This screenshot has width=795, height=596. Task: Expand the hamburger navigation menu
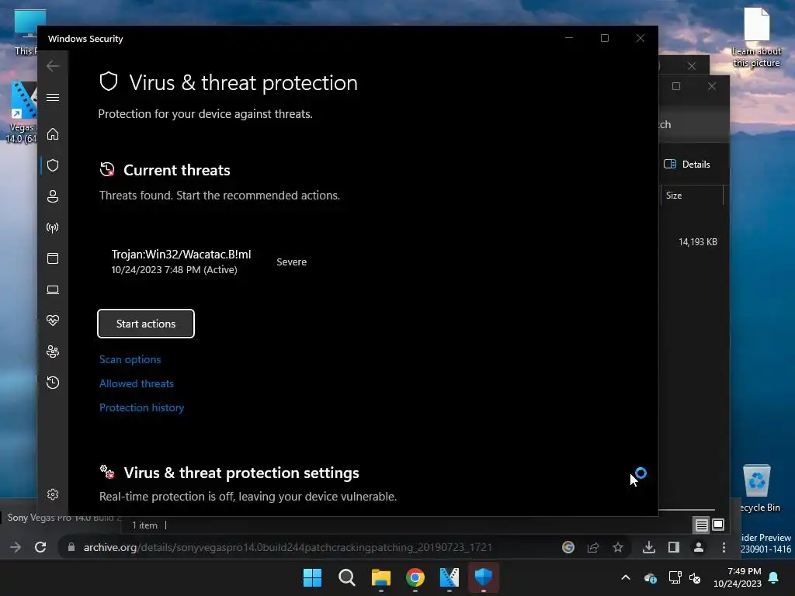53,97
